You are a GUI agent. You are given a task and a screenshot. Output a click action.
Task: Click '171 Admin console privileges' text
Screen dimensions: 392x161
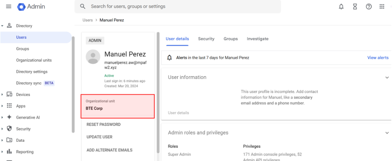point(269,154)
